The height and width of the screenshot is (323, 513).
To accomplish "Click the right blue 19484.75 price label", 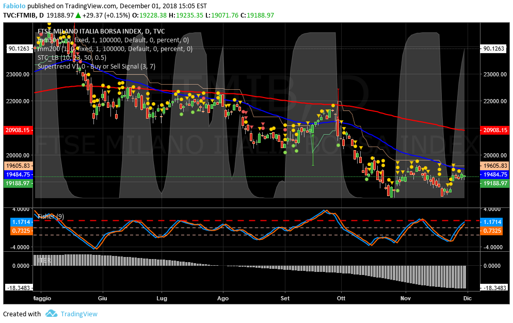I will [495, 174].
